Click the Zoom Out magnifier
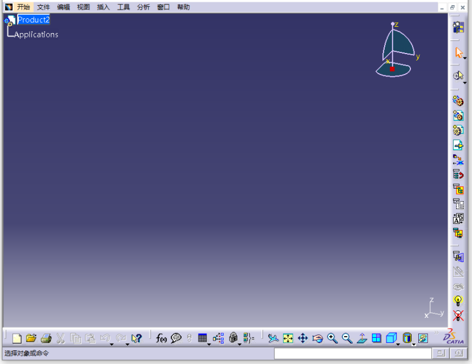Screen dimensions: 472x364 [x=347, y=338]
